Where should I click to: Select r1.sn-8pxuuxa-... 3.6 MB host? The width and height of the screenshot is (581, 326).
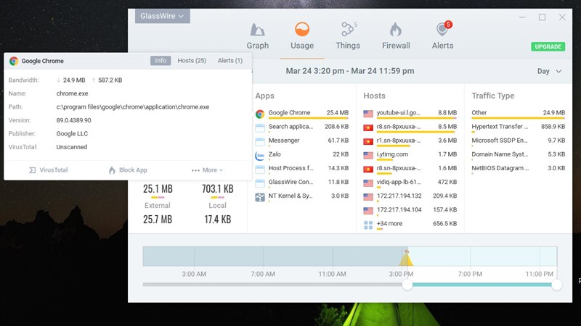(x=410, y=141)
